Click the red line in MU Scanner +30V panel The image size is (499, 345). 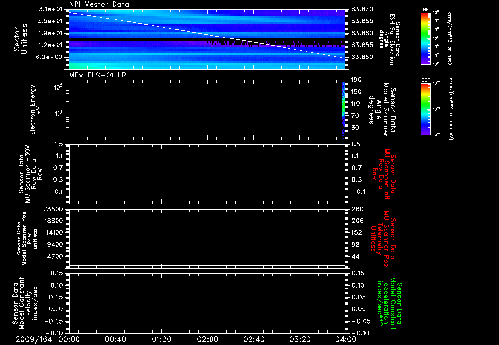pyautogui.click(x=207, y=189)
